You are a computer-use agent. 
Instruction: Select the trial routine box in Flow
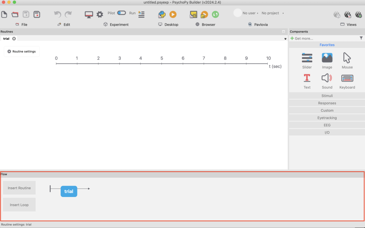point(69,191)
